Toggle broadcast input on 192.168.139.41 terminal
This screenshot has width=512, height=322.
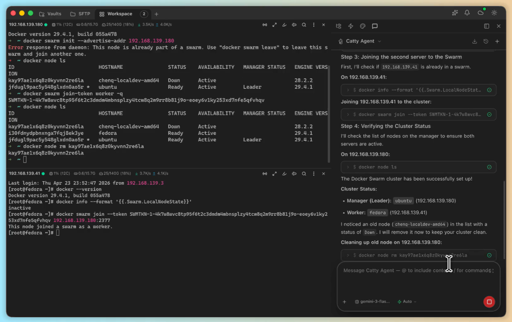click(265, 174)
